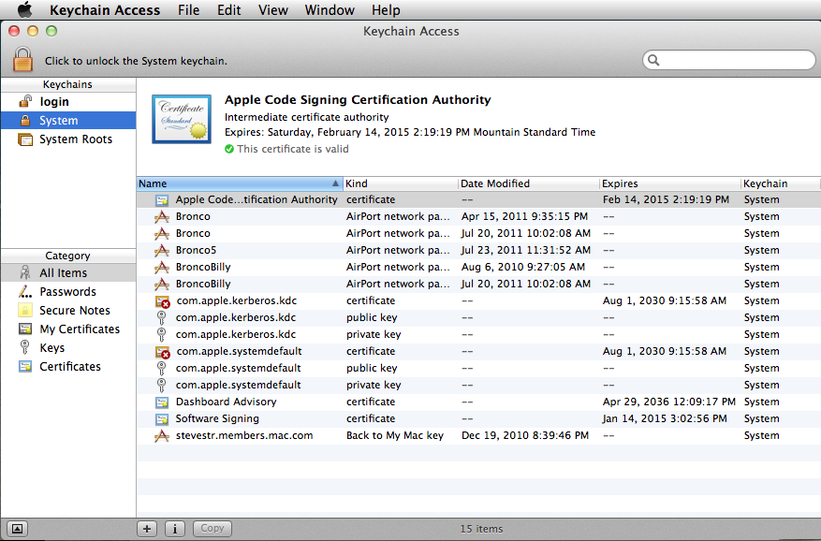The width and height of the screenshot is (821, 541).
Task: Open the Window menu
Action: point(330,10)
